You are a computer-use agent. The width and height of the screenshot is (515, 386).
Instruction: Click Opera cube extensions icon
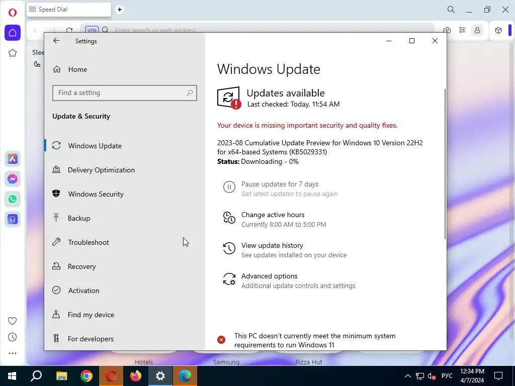[x=498, y=30]
